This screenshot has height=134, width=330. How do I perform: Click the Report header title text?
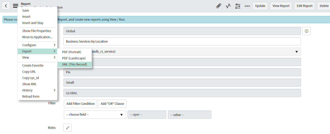26,4
